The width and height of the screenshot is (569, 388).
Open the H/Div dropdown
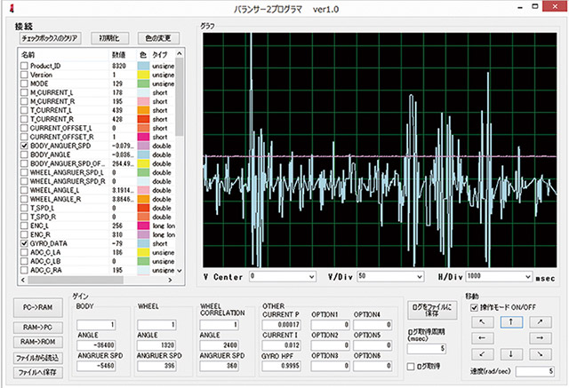point(528,277)
